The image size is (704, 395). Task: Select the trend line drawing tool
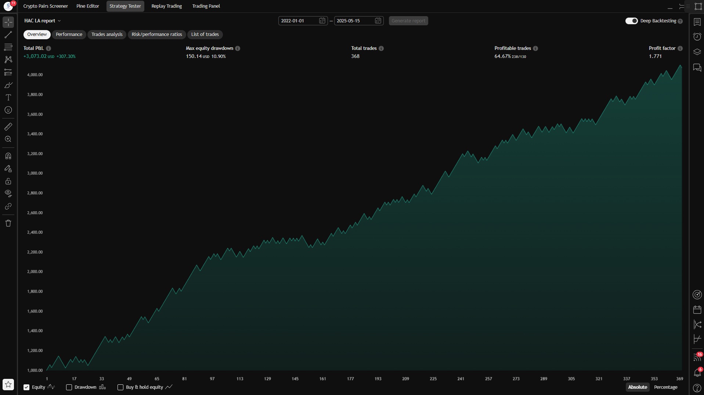tap(8, 35)
